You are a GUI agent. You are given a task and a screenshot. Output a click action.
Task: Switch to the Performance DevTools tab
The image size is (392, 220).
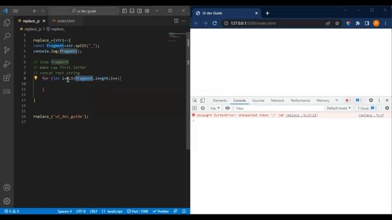(300, 100)
